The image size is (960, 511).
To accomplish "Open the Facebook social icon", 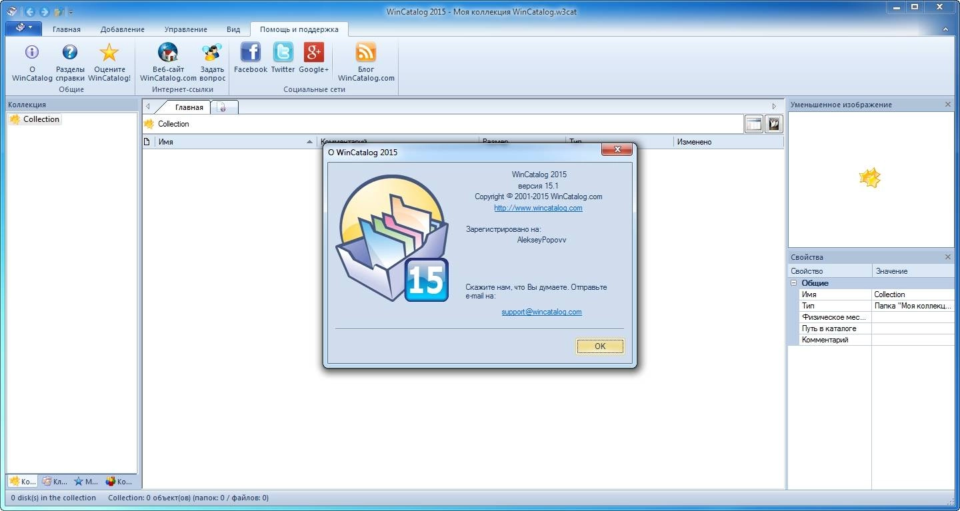I will [x=251, y=58].
